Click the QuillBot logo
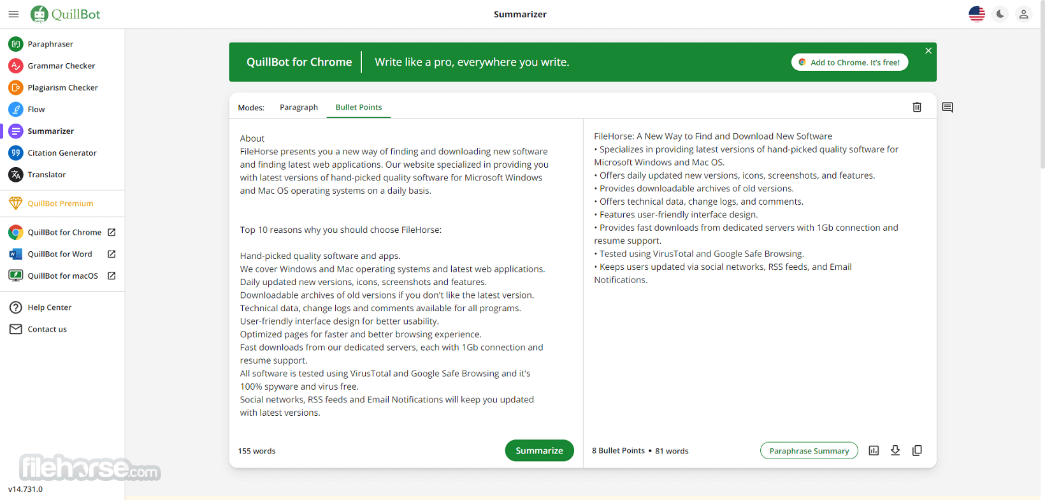The image size is (1045, 500). 66,14
